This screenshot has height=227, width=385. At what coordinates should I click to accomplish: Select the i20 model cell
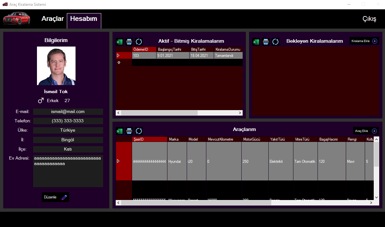(196, 161)
